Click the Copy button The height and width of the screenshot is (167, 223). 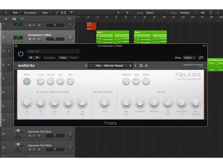pos(63,58)
